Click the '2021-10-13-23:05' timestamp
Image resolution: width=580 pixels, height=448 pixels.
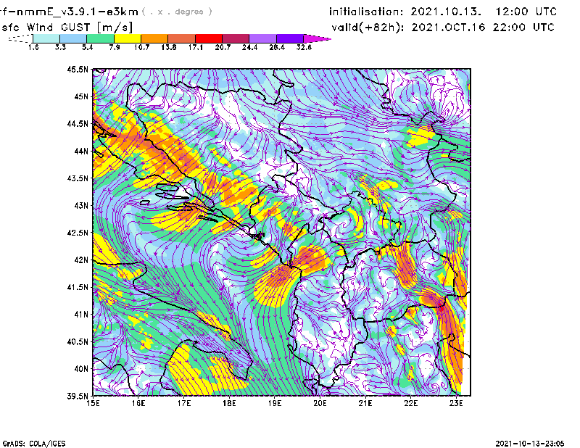point(530,444)
